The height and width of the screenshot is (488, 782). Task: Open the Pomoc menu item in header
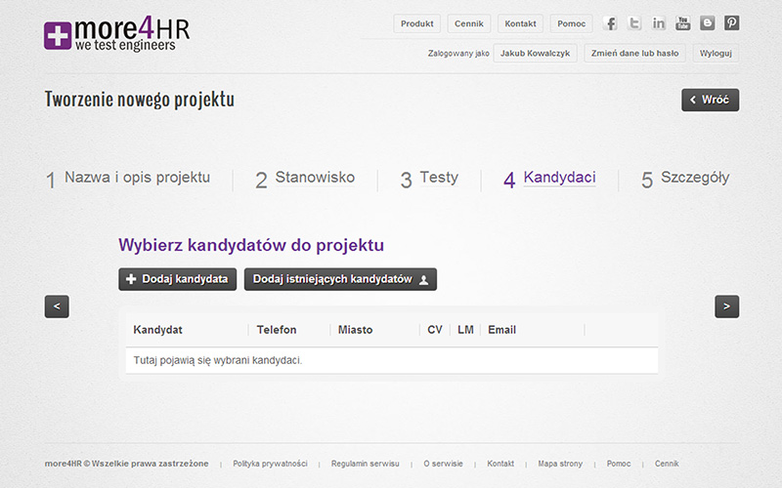pyautogui.click(x=572, y=23)
